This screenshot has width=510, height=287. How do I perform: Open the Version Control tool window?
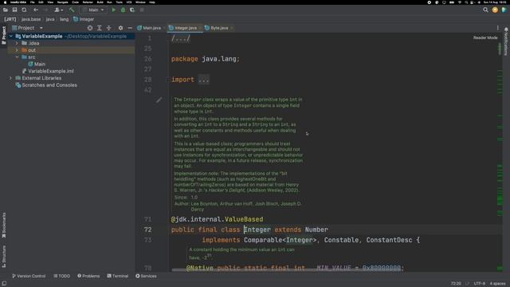click(x=29, y=276)
